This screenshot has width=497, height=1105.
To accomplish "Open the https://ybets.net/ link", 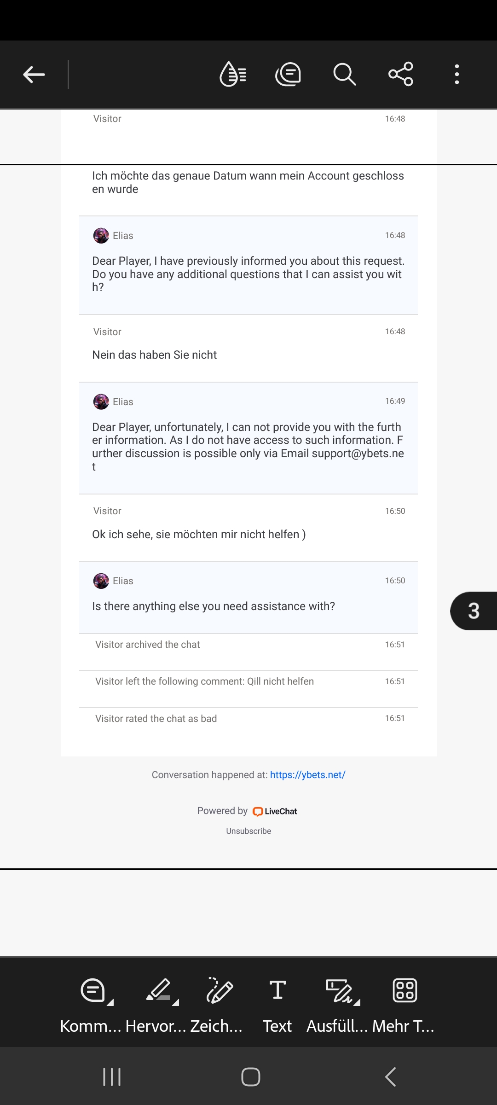I will pyautogui.click(x=307, y=775).
